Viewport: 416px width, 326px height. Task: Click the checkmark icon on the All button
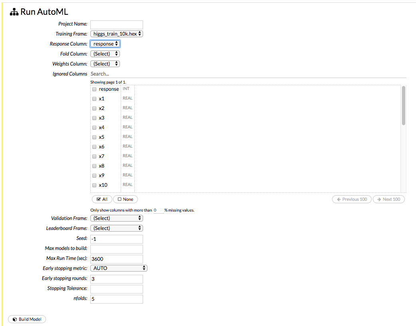click(98, 199)
